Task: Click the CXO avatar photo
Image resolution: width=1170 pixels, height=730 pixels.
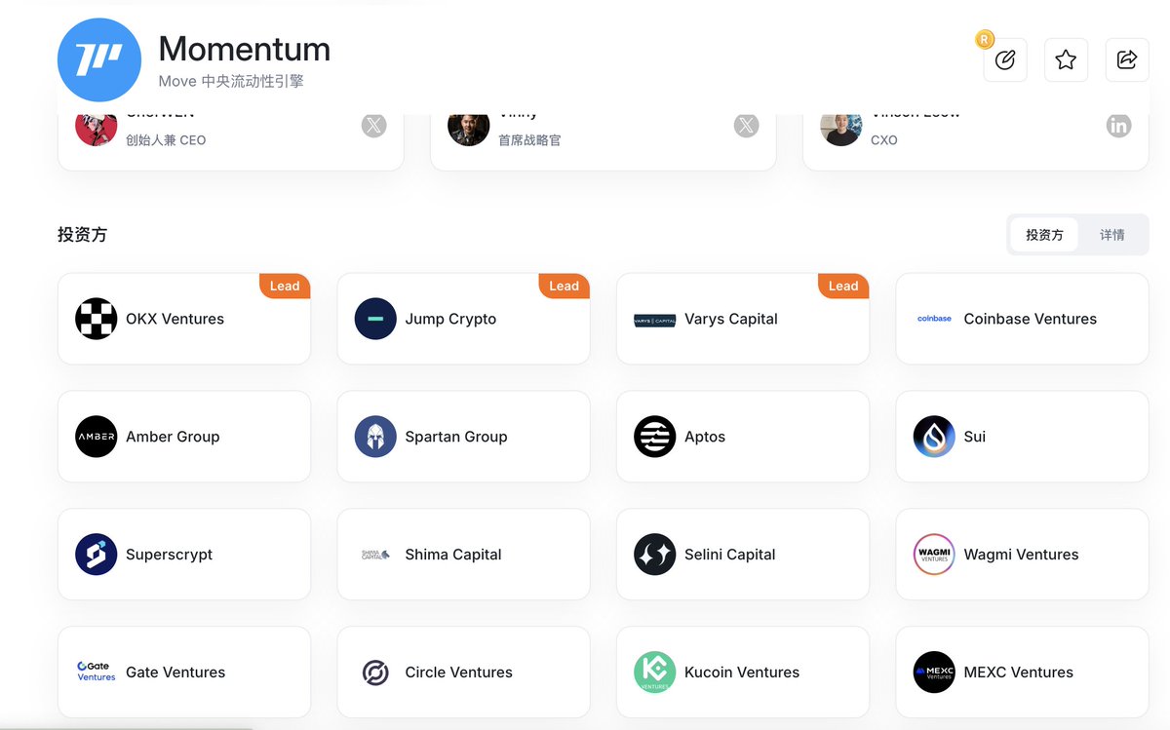Action: pyautogui.click(x=841, y=130)
